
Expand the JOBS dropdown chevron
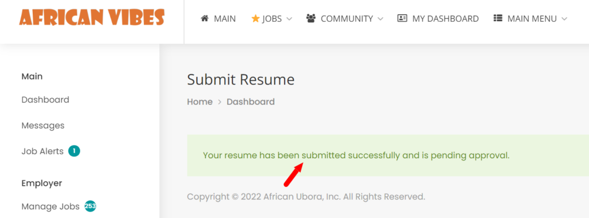tap(289, 19)
